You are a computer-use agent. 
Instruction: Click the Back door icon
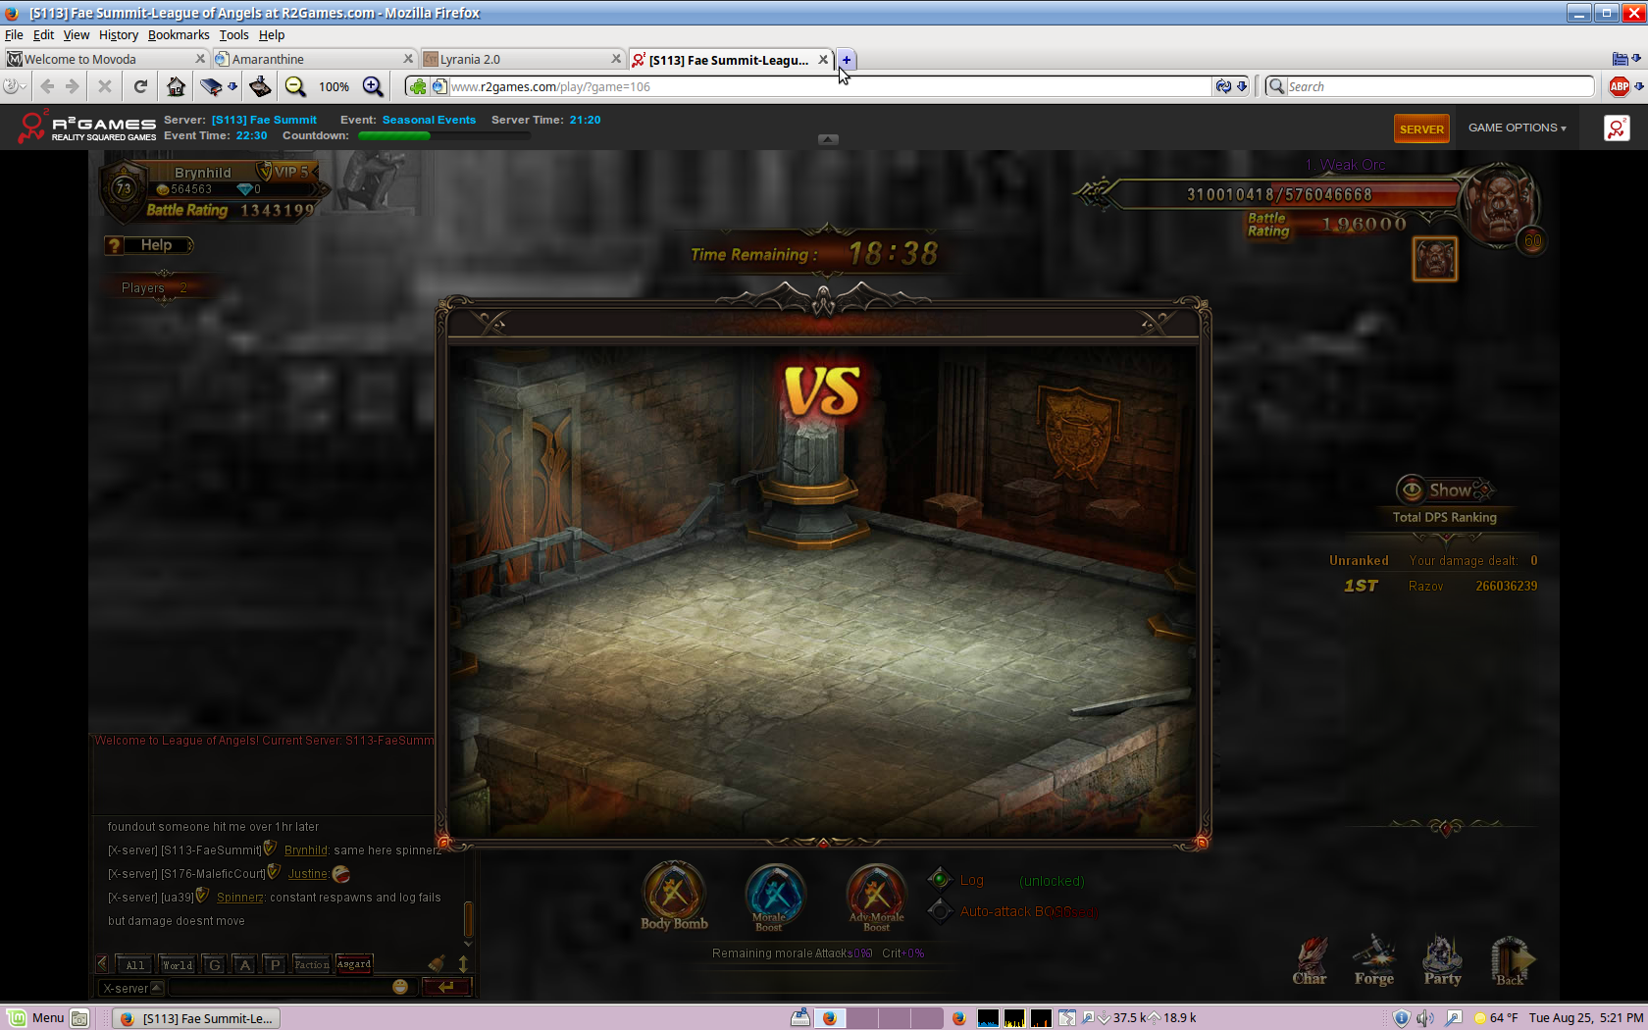coord(1511,960)
